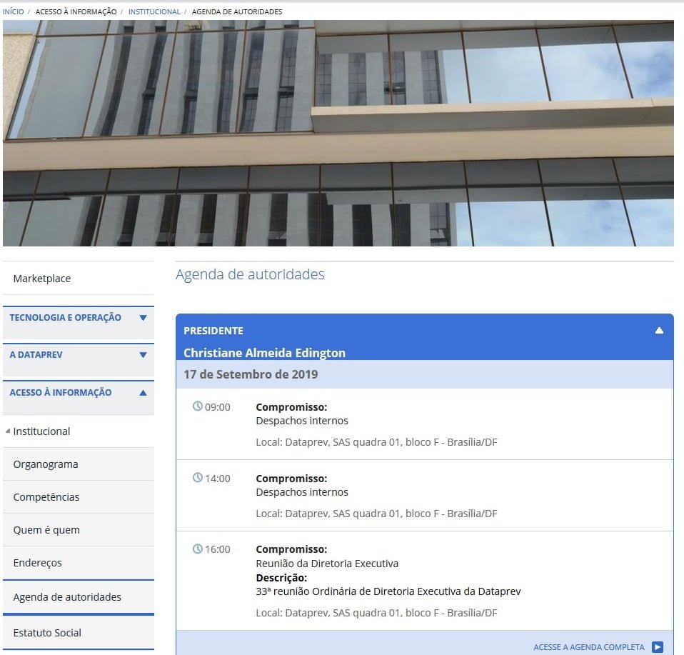The height and width of the screenshot is (655, 684).
Task: Collapse the Presidente agenda panel arrow
Action: click(659, 330)
